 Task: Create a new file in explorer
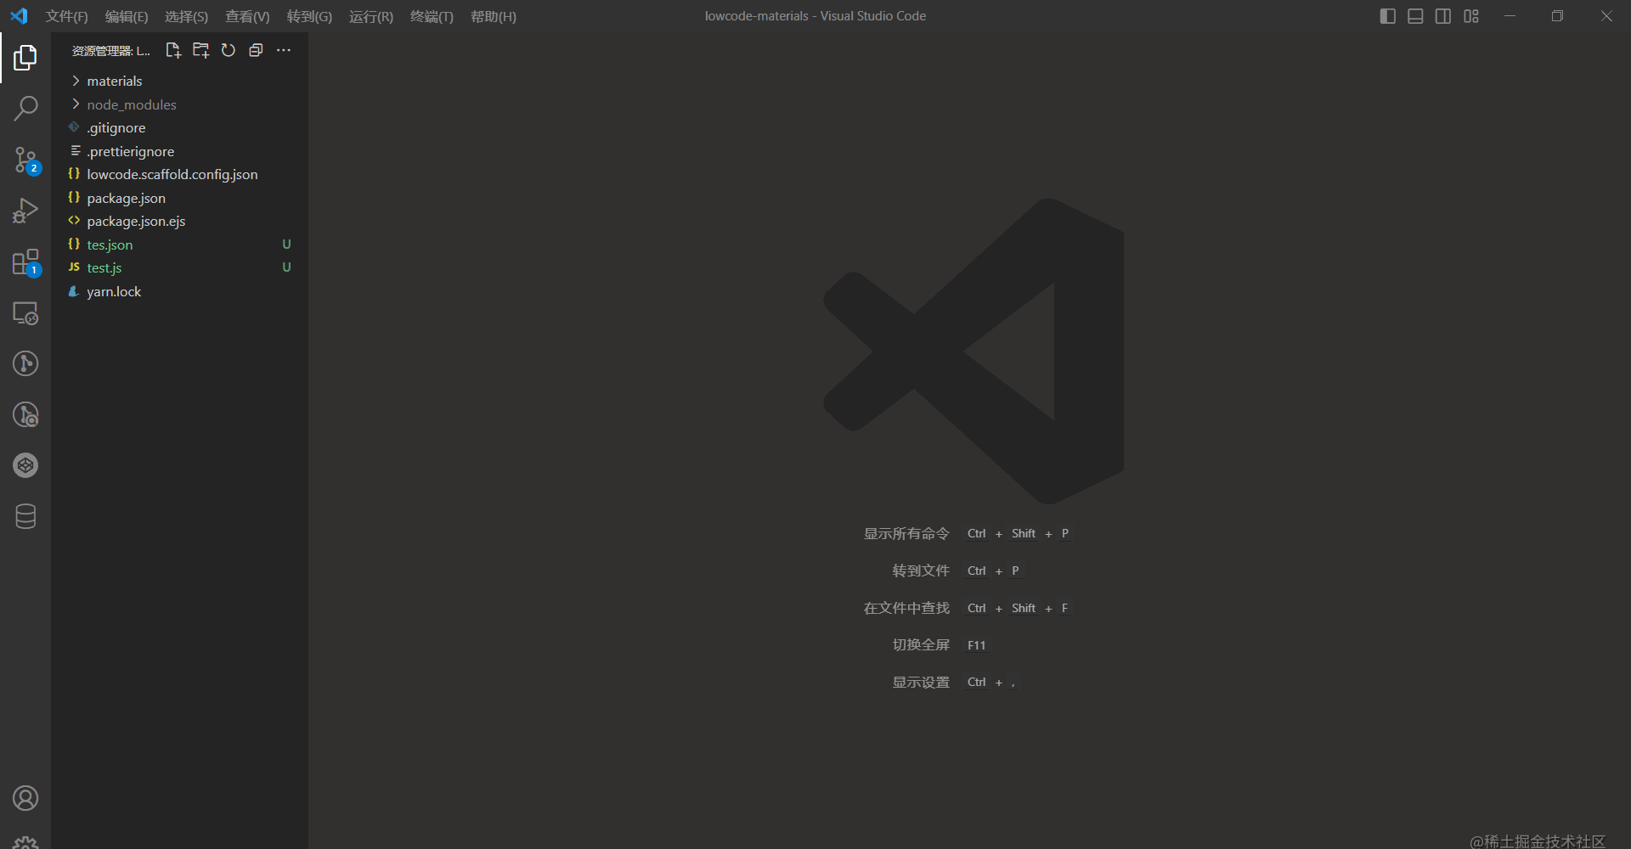pos(173,50)
